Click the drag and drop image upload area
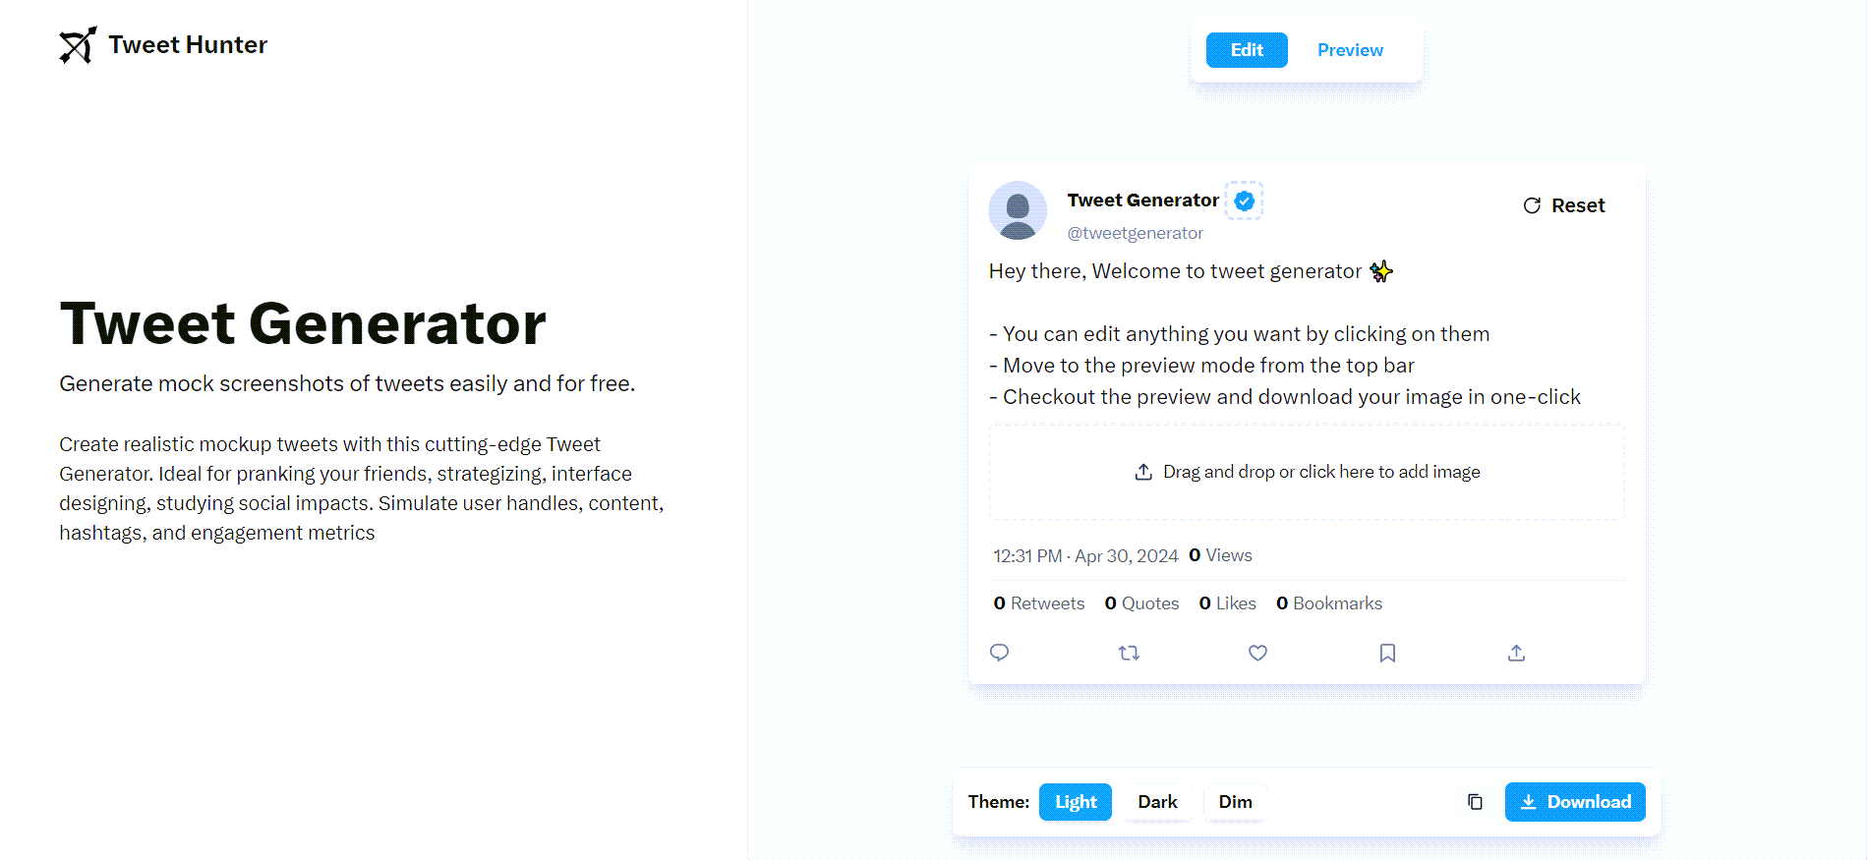This screenshot has width=1868, height=860. 1306,472
